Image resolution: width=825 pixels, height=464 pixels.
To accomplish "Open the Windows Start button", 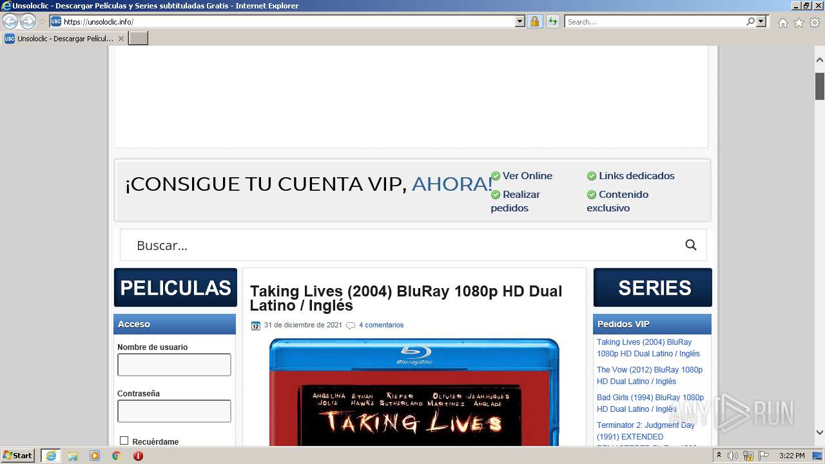I will pyautogui.click(x=18, y=456).
